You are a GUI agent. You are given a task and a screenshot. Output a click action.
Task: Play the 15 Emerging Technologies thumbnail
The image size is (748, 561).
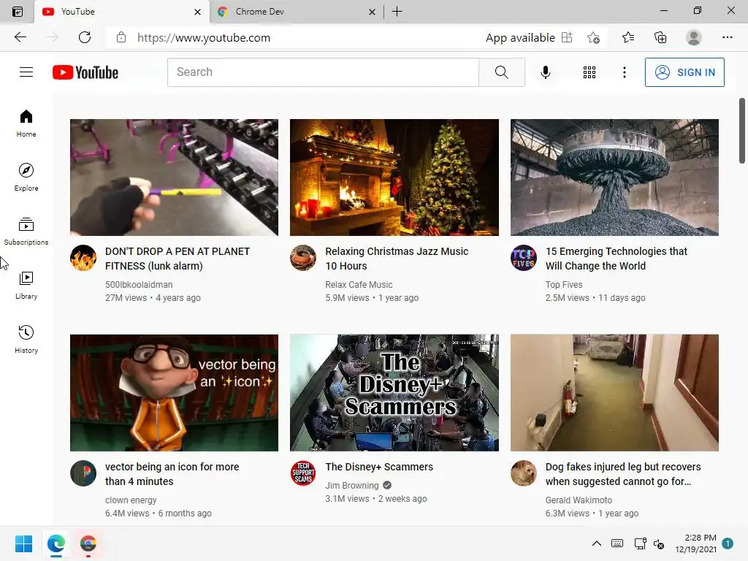[x=614, y=178]
